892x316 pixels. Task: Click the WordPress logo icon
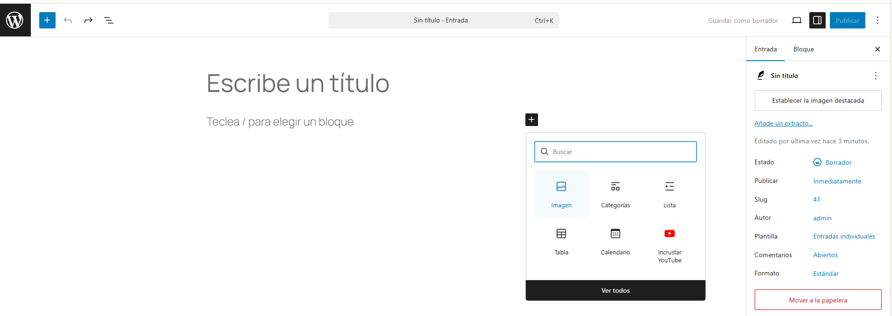[x=15, y=20]
